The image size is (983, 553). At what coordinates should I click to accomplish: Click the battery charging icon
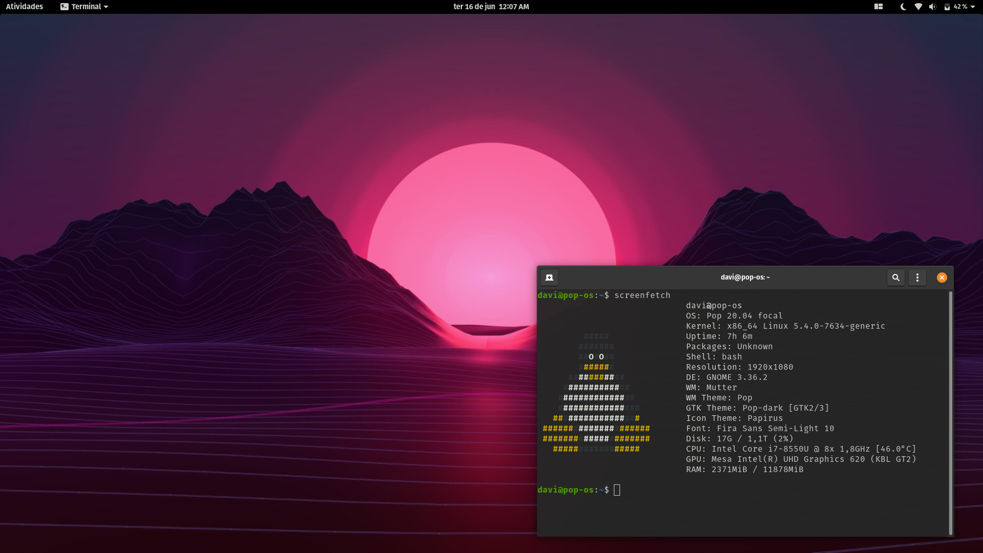point(947,7)
